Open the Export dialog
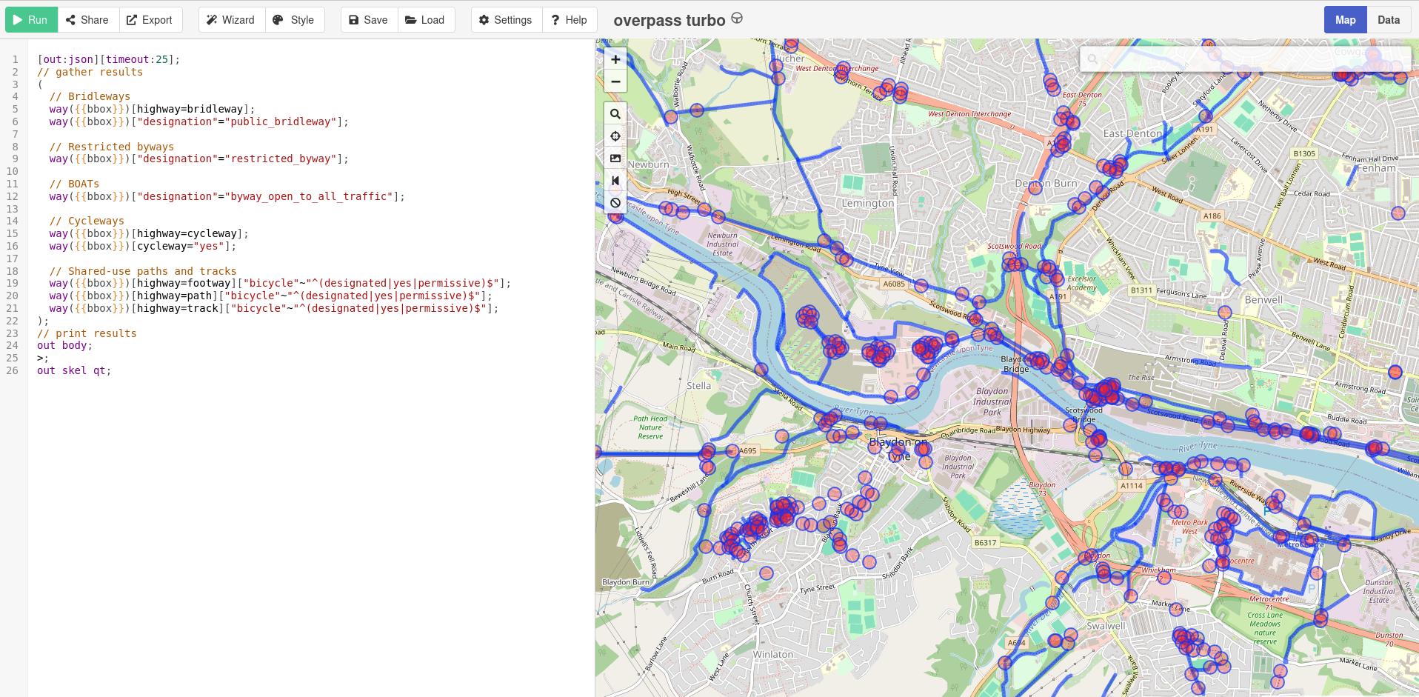This screenshot has width=1419, height=697. pyautogui.click(x=150, y=20)
